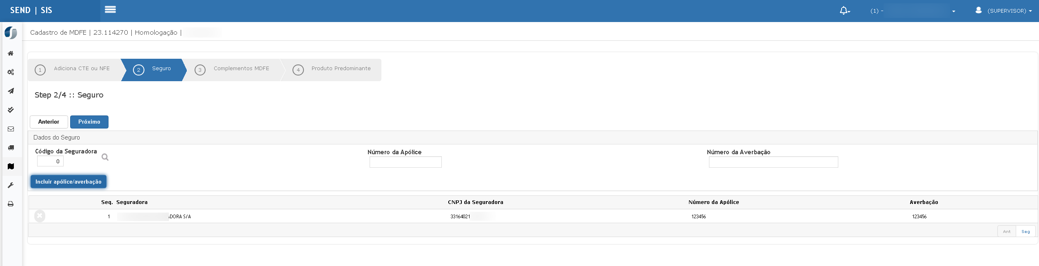This screenshot has height=266, width=1039.
Task: Go to step 4 Produto Predominante
Action: (x=332, y=70)
